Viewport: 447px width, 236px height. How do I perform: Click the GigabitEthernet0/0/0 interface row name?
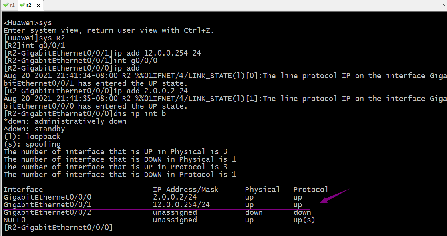(47, 197)
